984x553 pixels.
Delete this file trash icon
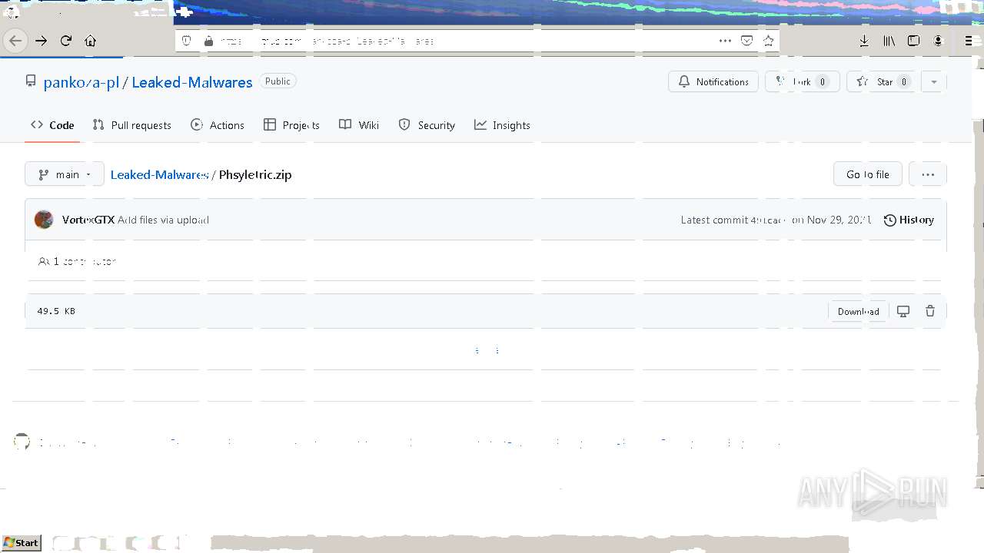pyautogui.click(x=930, y=311)
